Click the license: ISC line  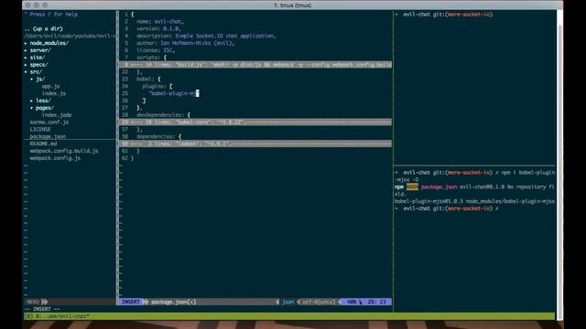tap(156, 50)
